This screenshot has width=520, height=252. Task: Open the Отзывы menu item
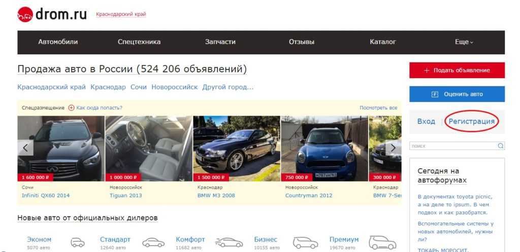302,42
